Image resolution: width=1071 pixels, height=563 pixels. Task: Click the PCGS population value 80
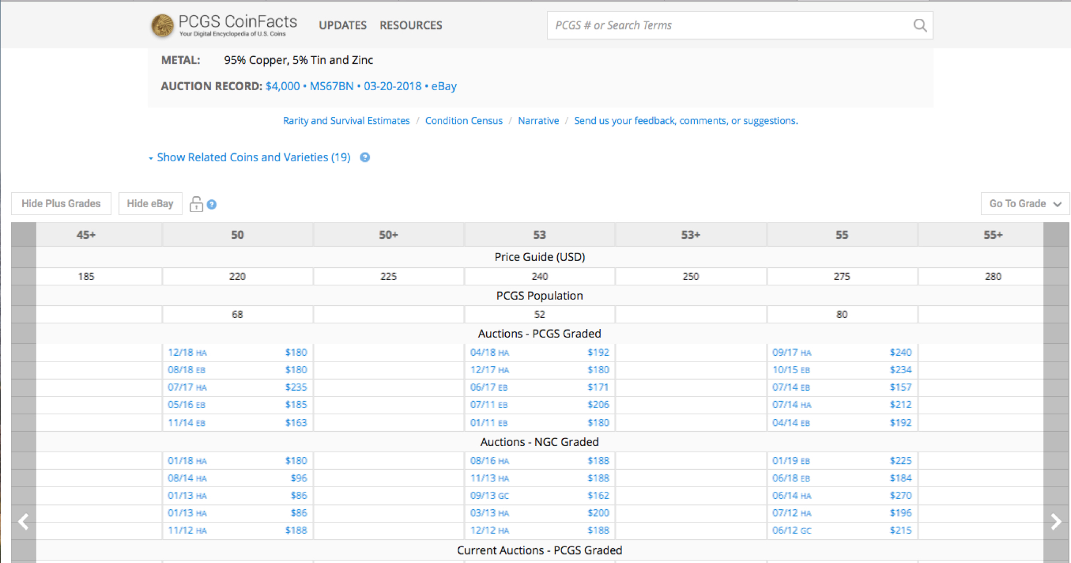click(x=842, y=314)
